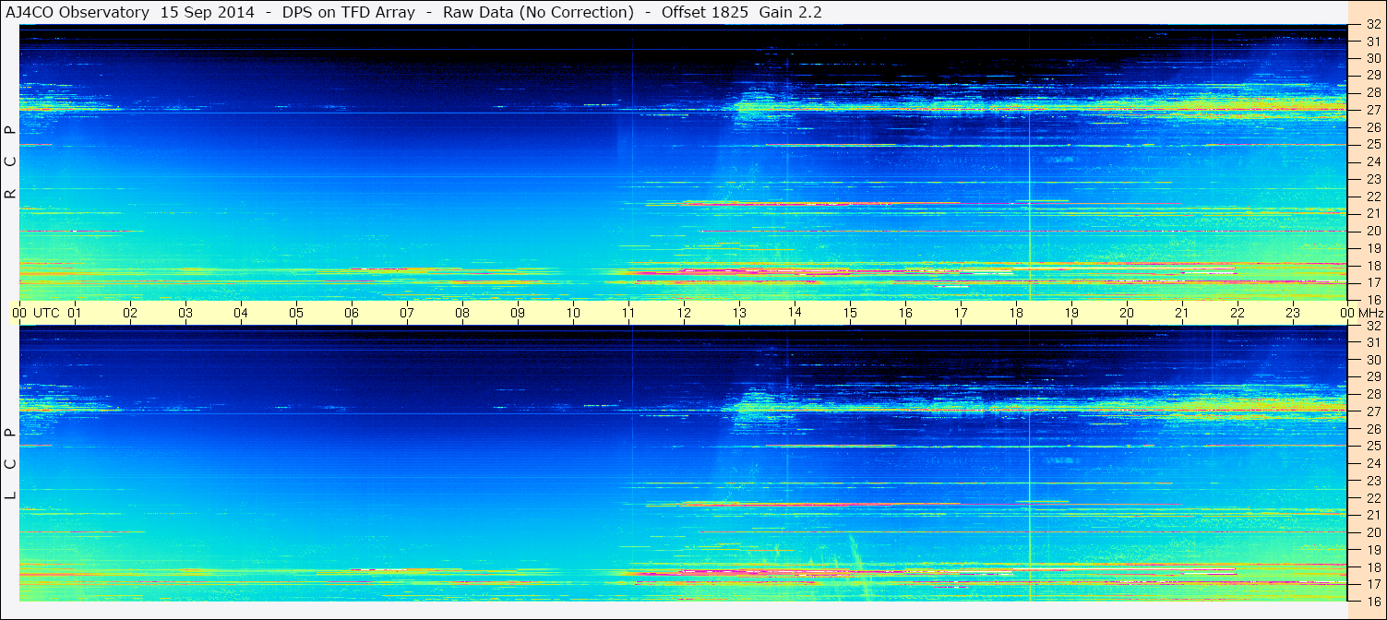Click the 32 MHz tick label of LCP panel
Image resolution: width=1387 pixels, height=620 pixels.
1373,326
